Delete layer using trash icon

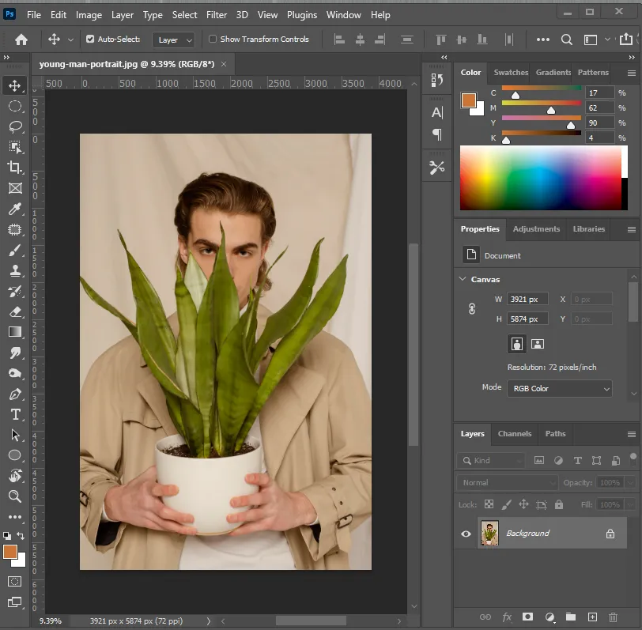click(x=613, y=617)
